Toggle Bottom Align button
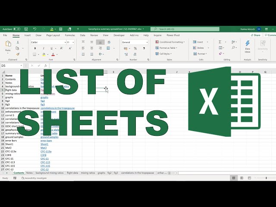This screenshot has width=276, height=207. click(x=100, y=42)
